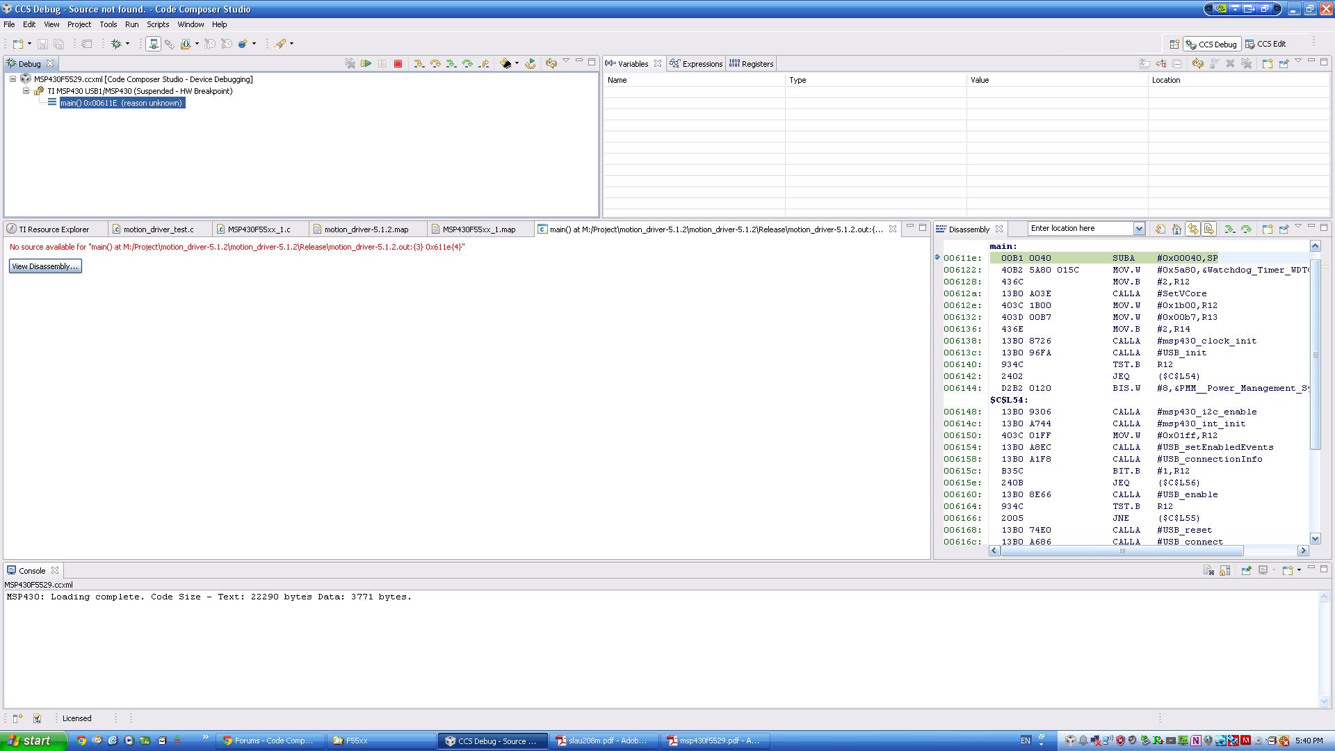Switch to the Expressions tab
Image resolution: width=1335 pixels, height=751 pixels.
coord(696,64)
